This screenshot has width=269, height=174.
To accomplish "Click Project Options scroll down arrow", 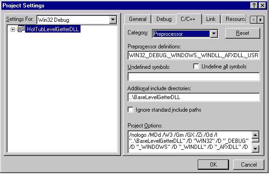I will (256, 149).
